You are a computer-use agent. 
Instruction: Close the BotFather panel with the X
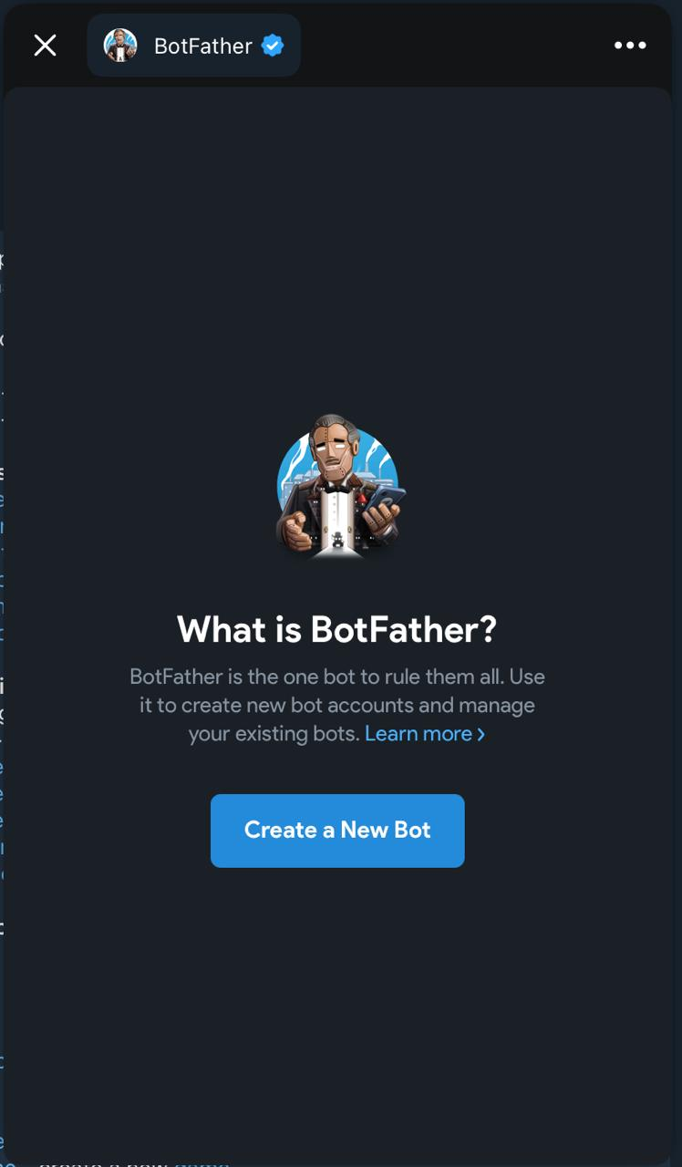coord(45,46)
